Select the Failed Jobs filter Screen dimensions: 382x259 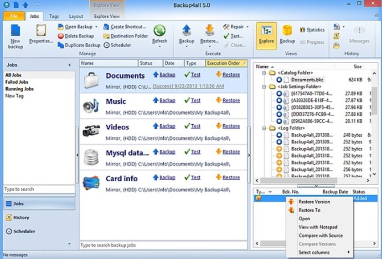pyautogui.click(x=17, y=82)
